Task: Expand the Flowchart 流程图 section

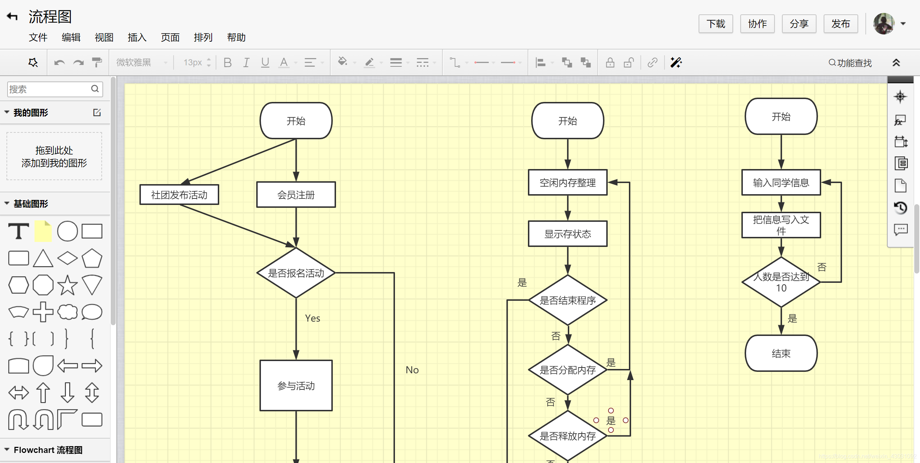Action: tap(48, 450)
